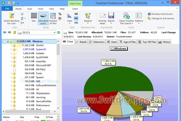Toggle the percent display mode

point(60,14)
